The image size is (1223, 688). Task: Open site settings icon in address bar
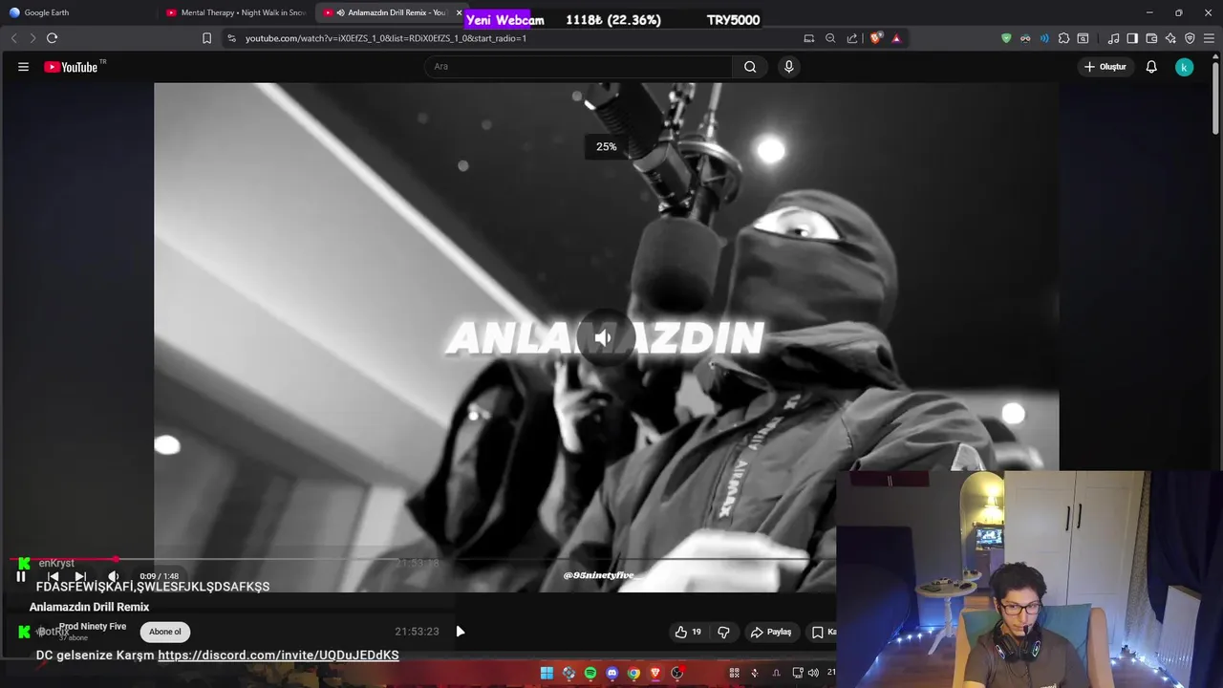point(231,38)
